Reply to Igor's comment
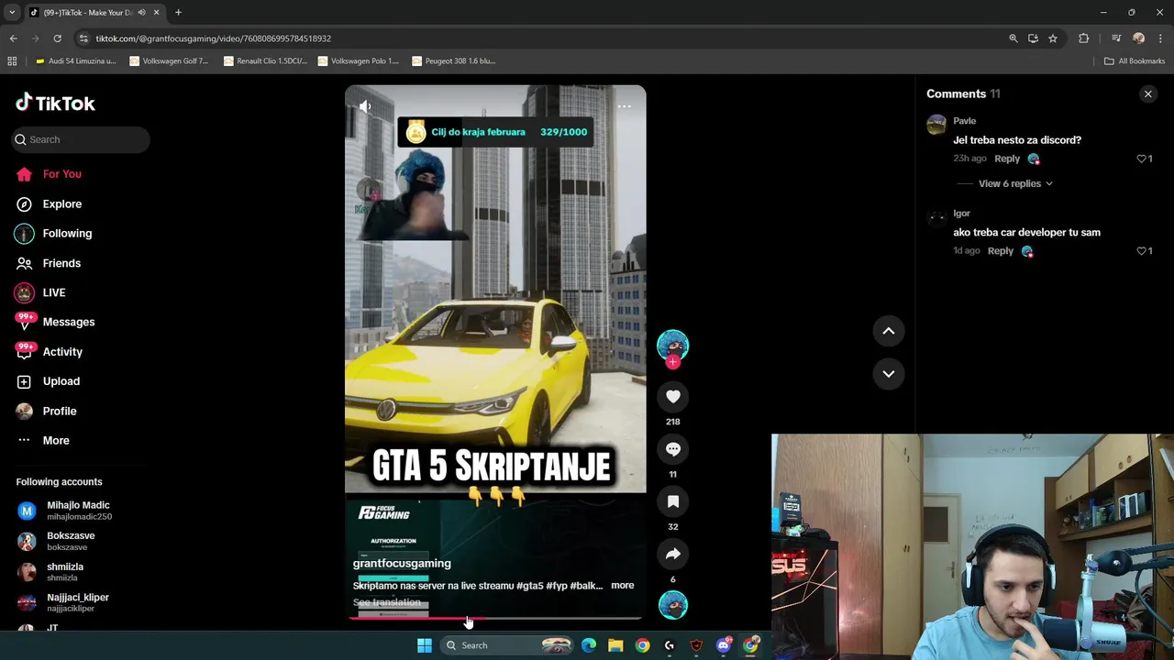Screen dimensions: 1174x660 1000,251
